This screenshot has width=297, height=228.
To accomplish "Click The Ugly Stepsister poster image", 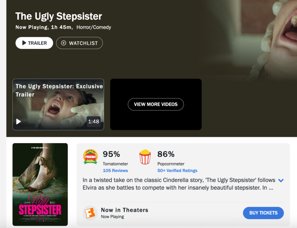I will click(x=40, y=184).
